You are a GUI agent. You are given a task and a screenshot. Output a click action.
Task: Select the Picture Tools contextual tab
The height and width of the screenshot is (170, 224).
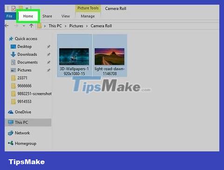pos(88,8)
